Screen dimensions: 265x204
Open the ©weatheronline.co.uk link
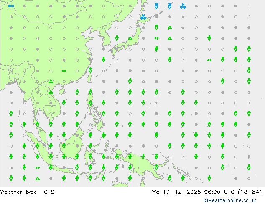click(230, 200)
